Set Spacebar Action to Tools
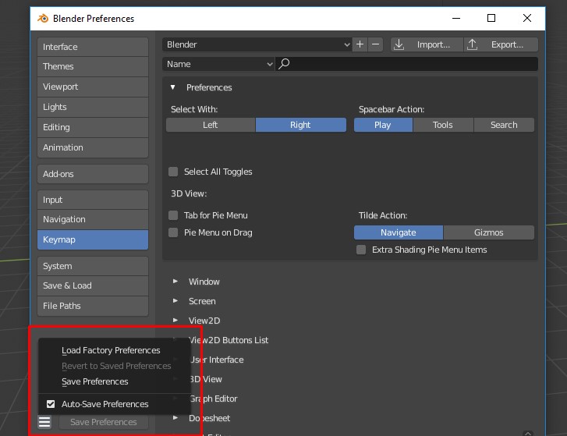 (443, 125)
